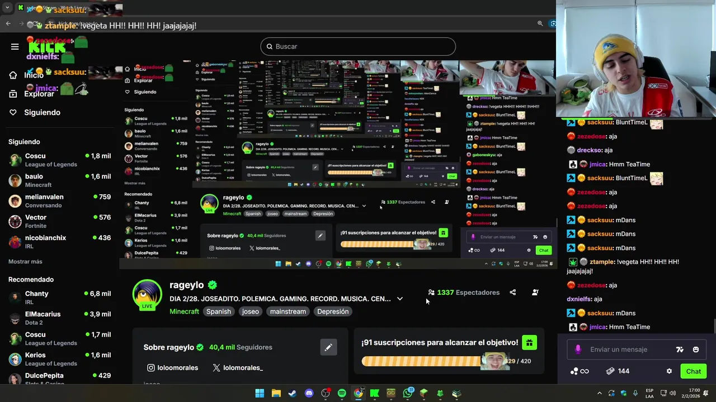Select the Depresión tag
This screenshot has height=402, width=716.
(333, 312)
